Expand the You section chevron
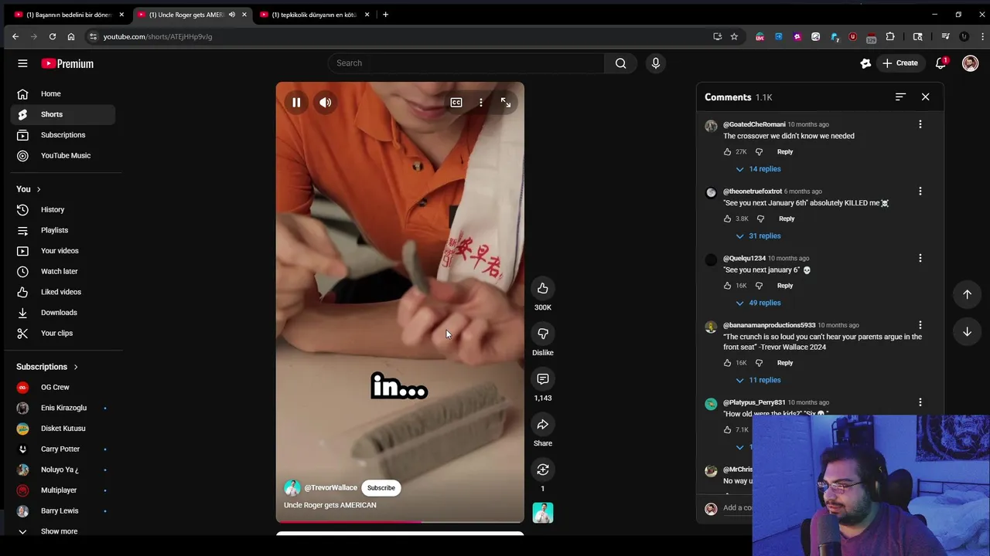990x556 pixels. tap(38, 189)
